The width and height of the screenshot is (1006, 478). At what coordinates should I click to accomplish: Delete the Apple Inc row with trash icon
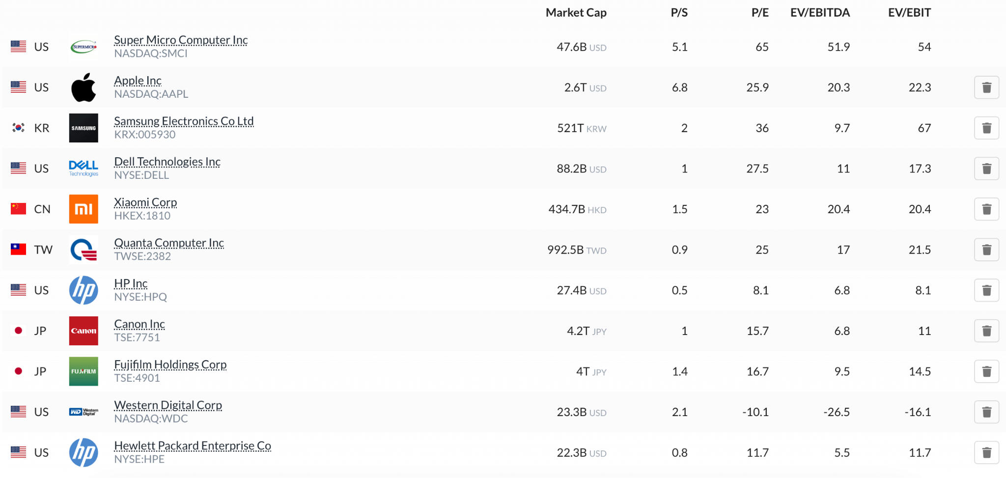(986, 87)
